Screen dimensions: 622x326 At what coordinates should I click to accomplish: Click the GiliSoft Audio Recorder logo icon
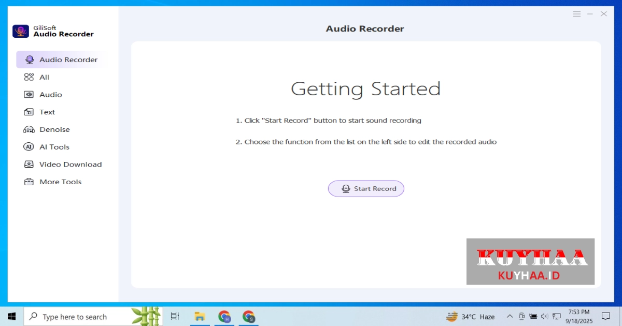point(21,31)
